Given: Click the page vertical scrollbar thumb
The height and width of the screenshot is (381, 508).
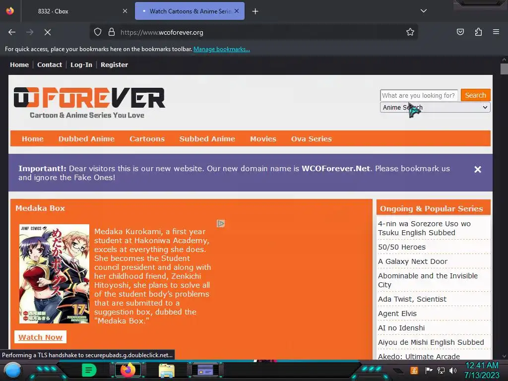Looking at the screenshot, I should [504, 69].
